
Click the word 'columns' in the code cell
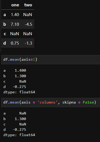[x=47, y=102]
